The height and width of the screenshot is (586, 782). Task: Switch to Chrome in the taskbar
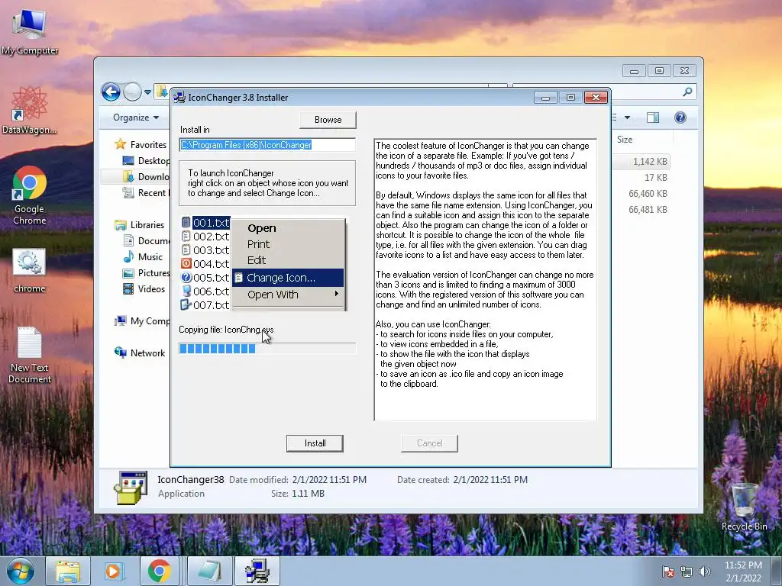pos(159,571)
